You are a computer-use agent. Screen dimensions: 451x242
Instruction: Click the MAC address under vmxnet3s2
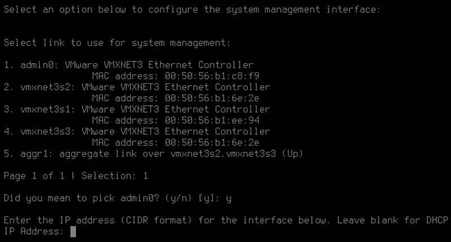pos(212,98)
